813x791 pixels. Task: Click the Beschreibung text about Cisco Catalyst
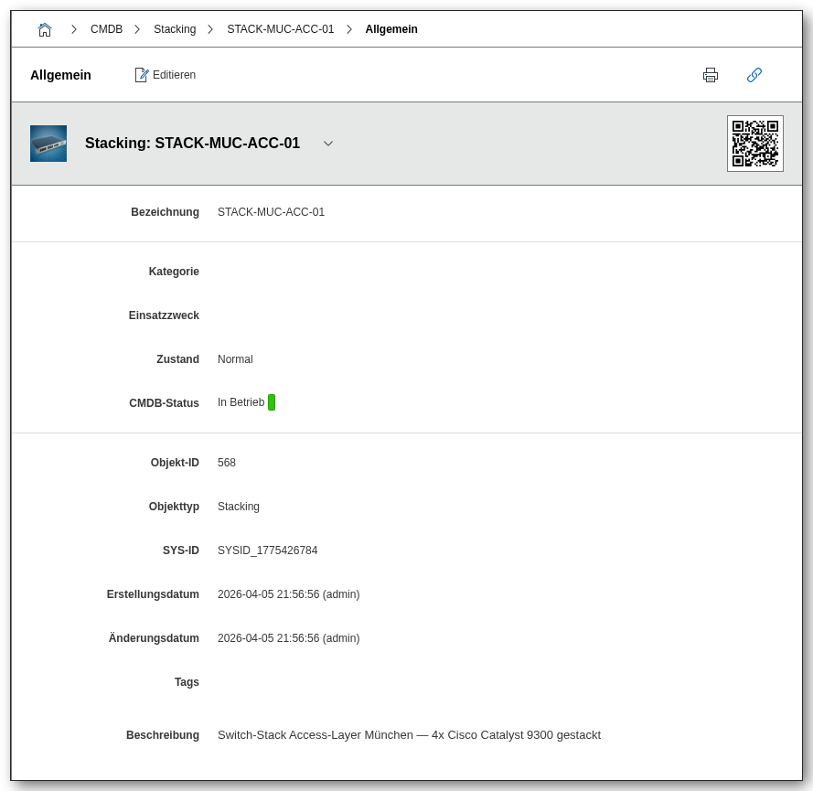pos(409,735)
